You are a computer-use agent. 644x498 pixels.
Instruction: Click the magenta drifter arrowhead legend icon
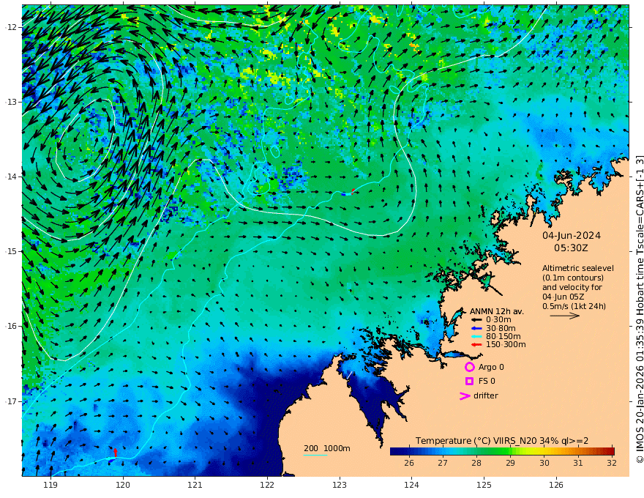click(465, 395)
